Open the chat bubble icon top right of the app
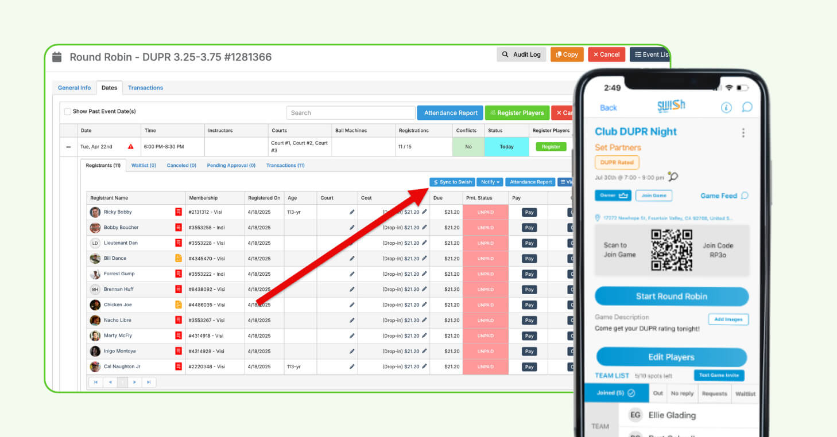The width and height of the screenshot is (837, 437). coord(746,107)
